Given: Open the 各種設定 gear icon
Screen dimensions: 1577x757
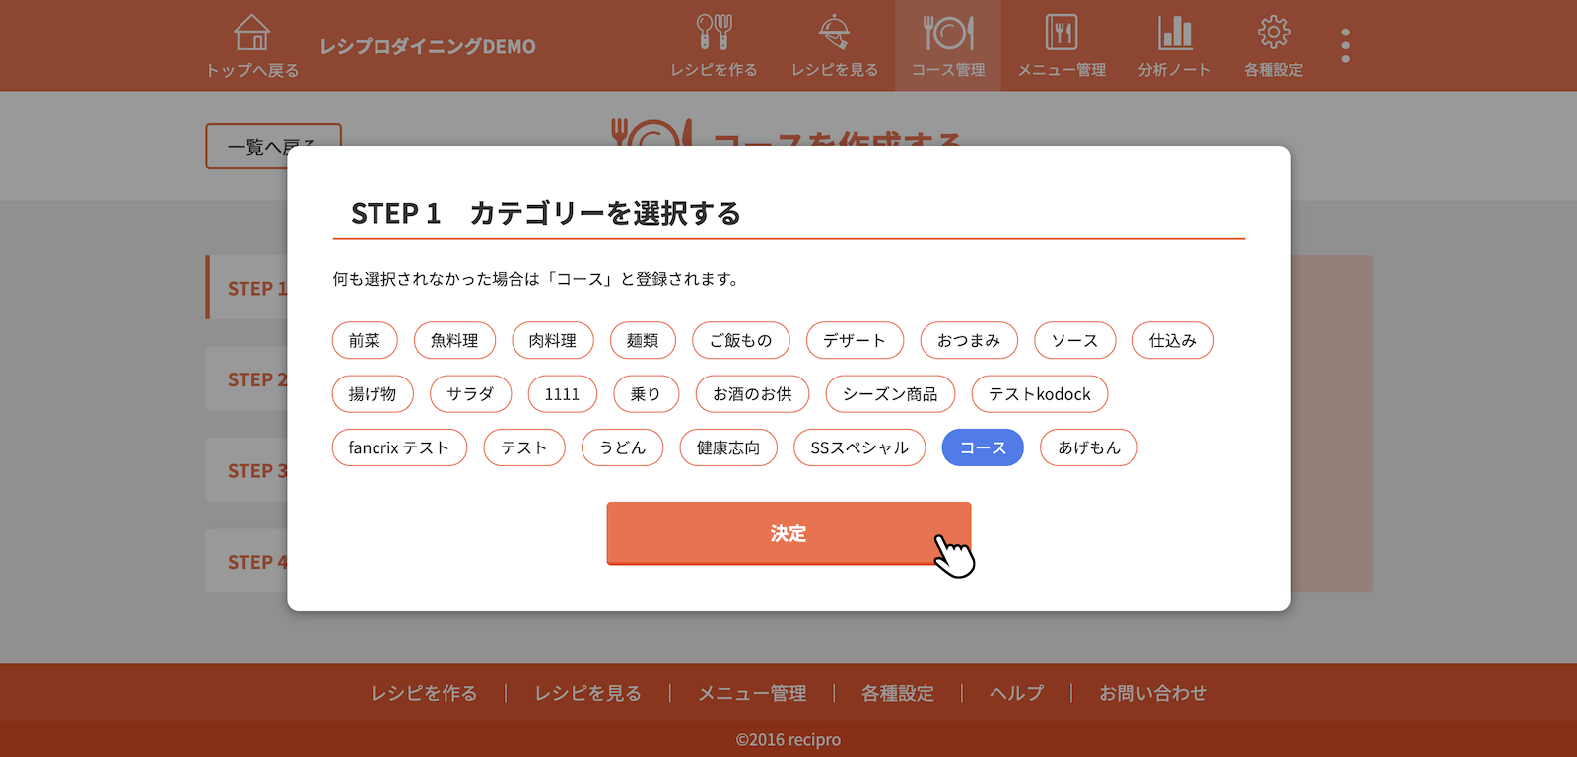Looking at the screenshot, I should (x=1272, y=34).
